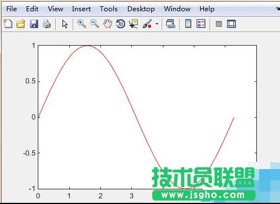This screenshot has width=280, height=204.
Task: Show plot tools and dock figure
Action: (231, 24)
